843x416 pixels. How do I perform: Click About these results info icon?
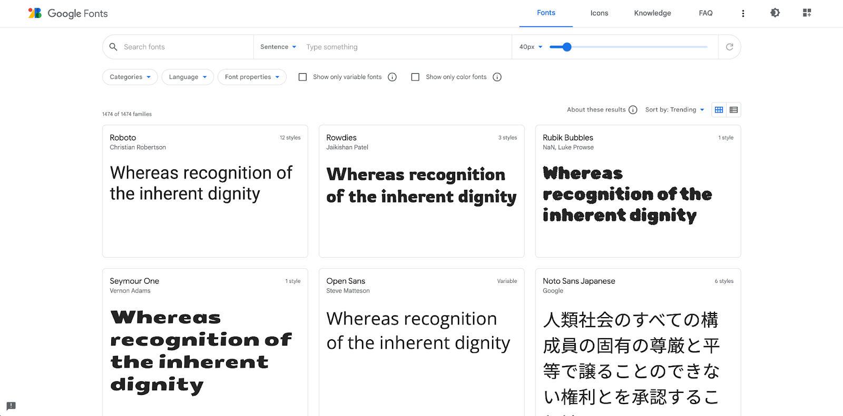633,110
